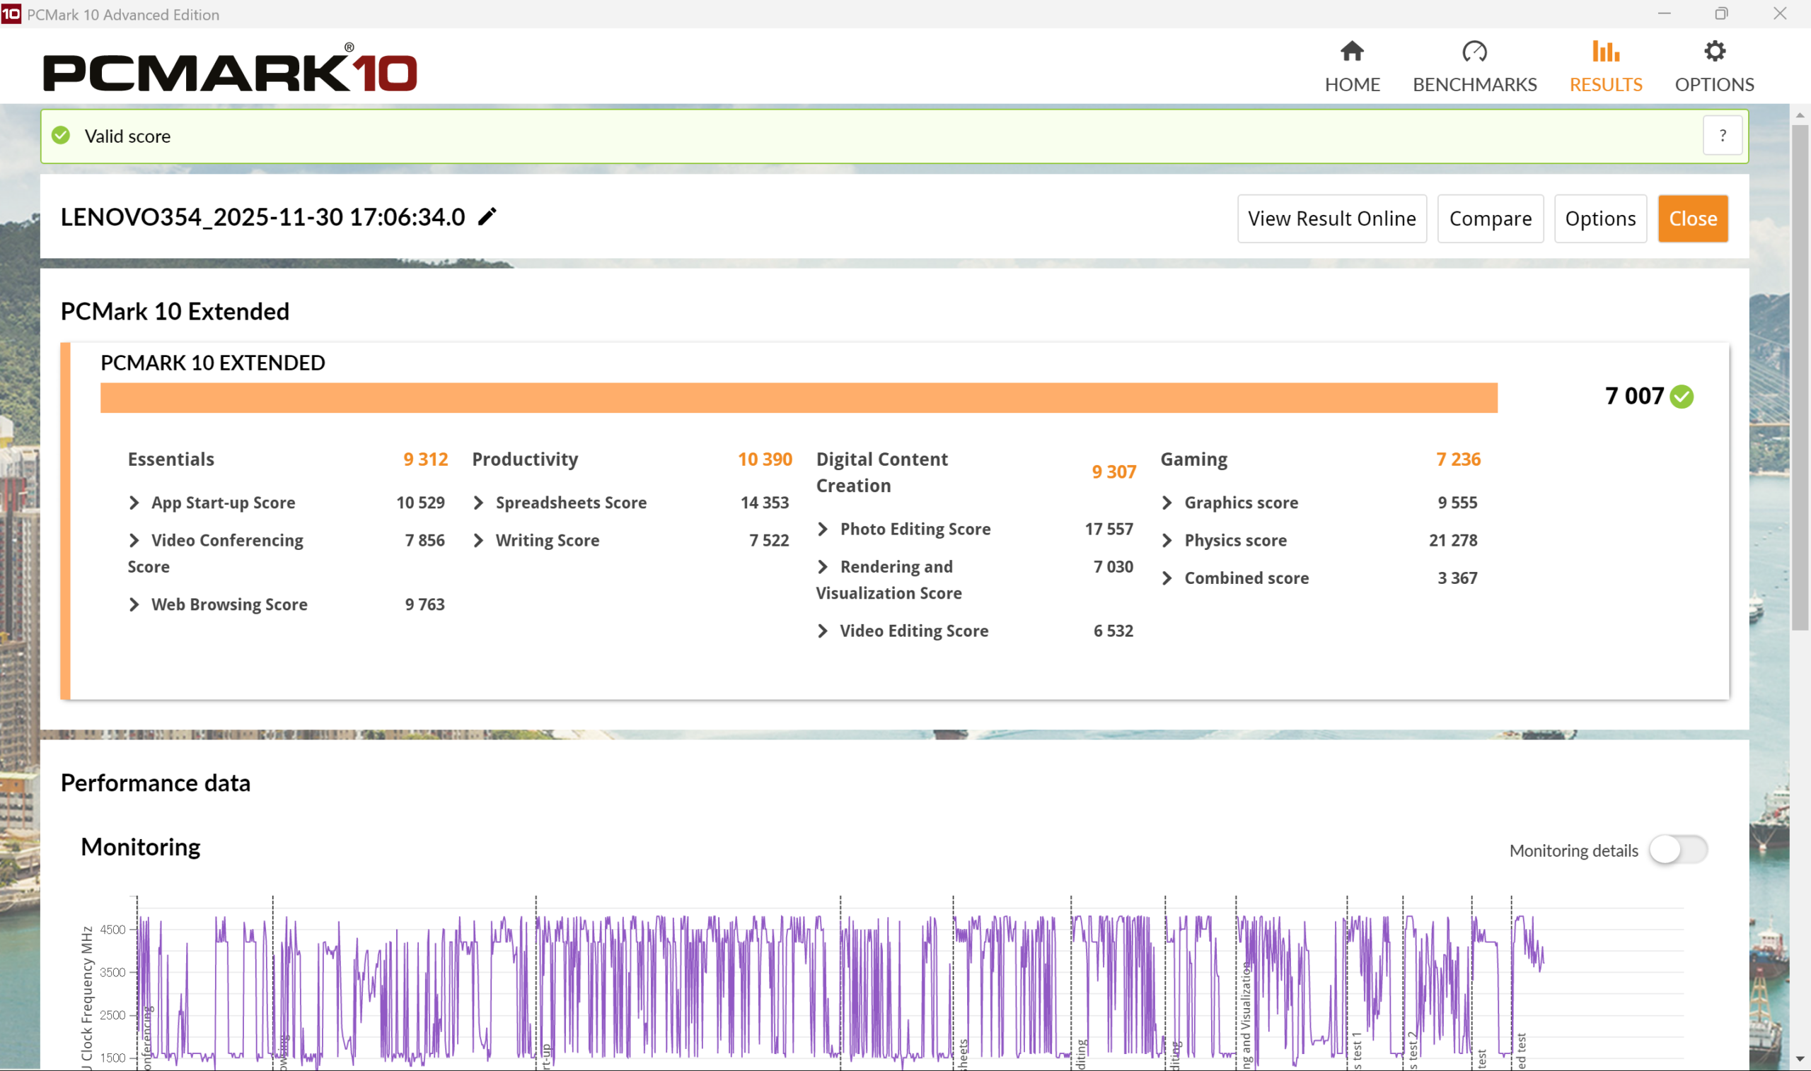The image size is (1811, 1071).
Task: Open Options via the gear icon
Action: 1714,51
